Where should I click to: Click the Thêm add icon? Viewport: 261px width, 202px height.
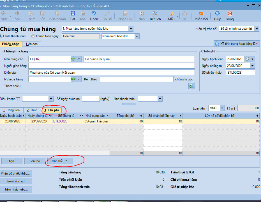[31, 16]
